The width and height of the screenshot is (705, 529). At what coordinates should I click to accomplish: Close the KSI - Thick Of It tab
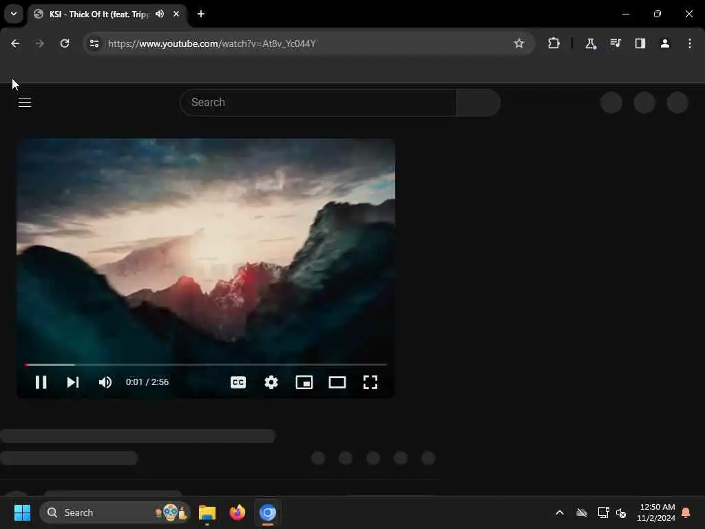pos(176,14)
